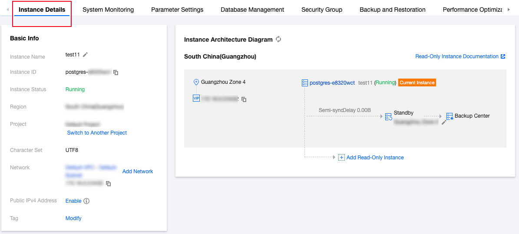The image size is (519, 234).
Task: Copy the VIP address in diagram
Action: click(244, 99)
